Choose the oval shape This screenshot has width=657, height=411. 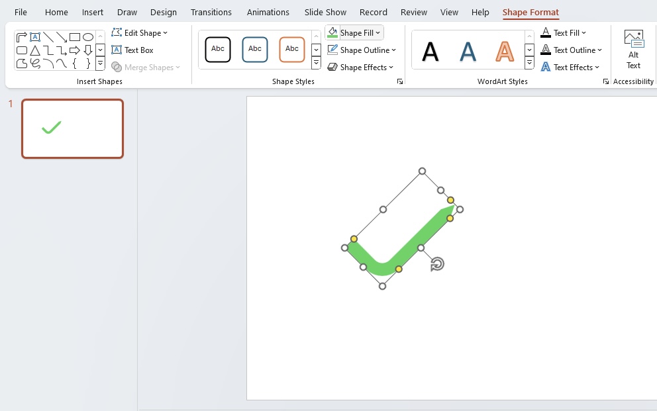88,37
